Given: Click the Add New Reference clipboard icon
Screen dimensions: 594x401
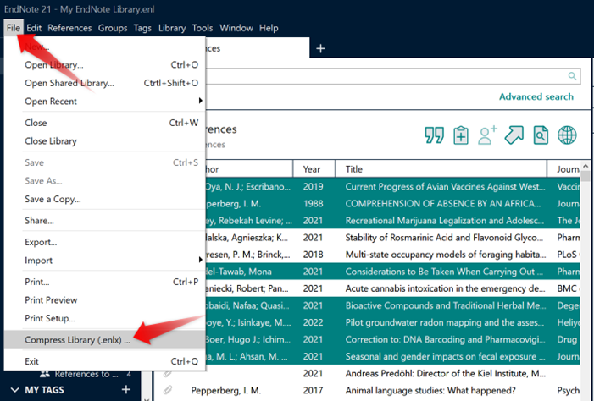Looking at the screenshot, I should [461, 135].
